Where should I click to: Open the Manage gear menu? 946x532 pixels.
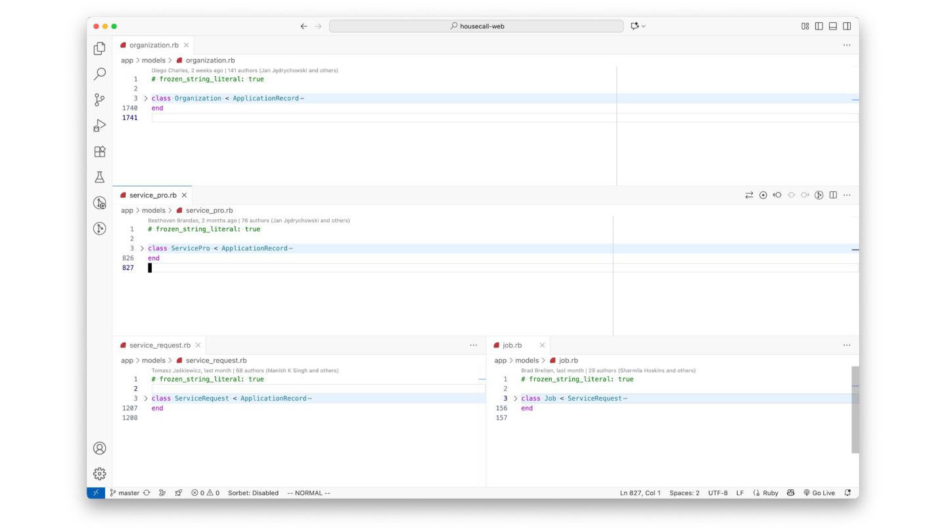pyautogui.click(x=100, y=474)
